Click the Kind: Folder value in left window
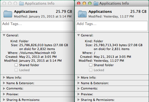149x102 pixels. pyautogui.click(x=24, y=41)
